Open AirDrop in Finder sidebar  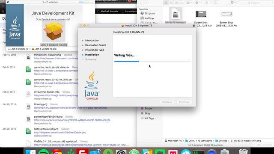click(x=147, y=18)
